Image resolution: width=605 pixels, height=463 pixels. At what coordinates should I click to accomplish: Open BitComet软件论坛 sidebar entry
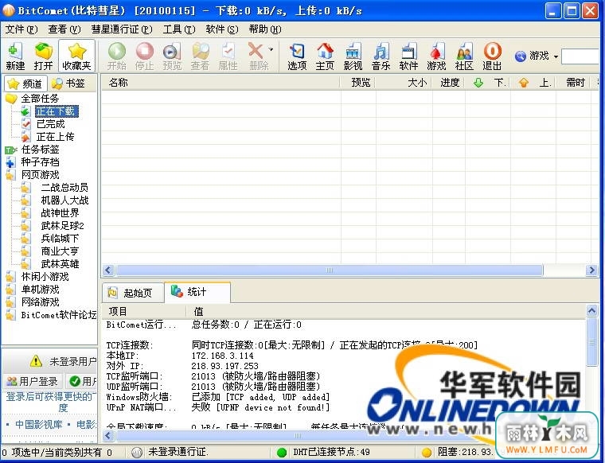(x=59, y=315)
